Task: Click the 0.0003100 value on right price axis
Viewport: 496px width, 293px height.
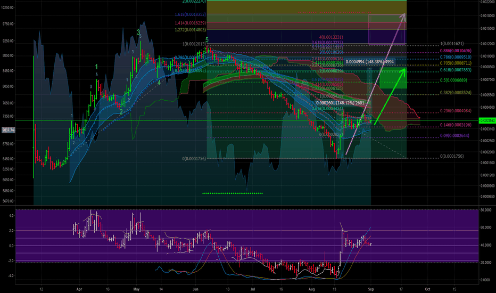Action: click(488, 129)
